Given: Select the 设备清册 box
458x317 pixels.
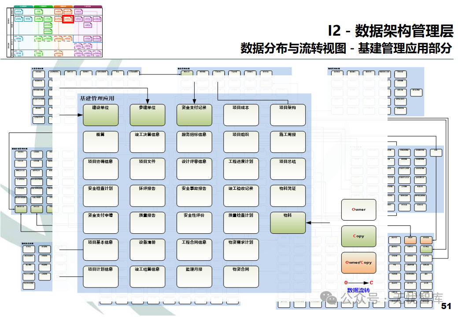Looking at the screenshot, I should (x=147, y=250).
